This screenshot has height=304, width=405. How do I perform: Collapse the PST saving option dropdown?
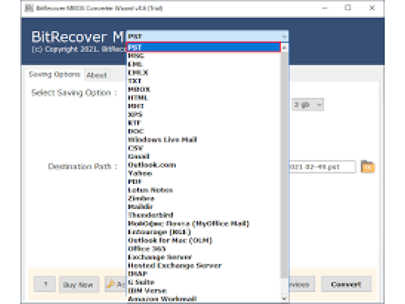(x=284, y=37)
